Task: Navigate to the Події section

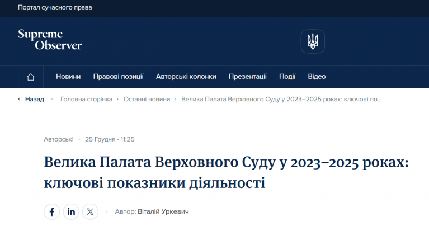Action: [287, 77]
